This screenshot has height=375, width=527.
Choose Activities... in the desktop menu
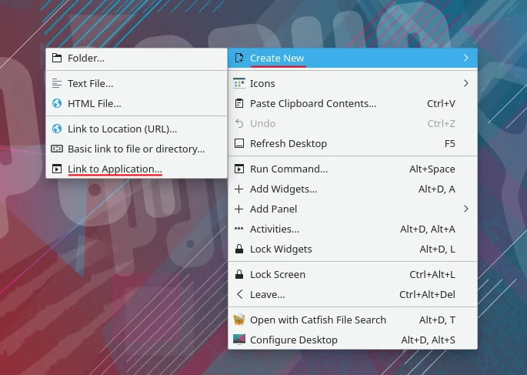tap(274, 229)
